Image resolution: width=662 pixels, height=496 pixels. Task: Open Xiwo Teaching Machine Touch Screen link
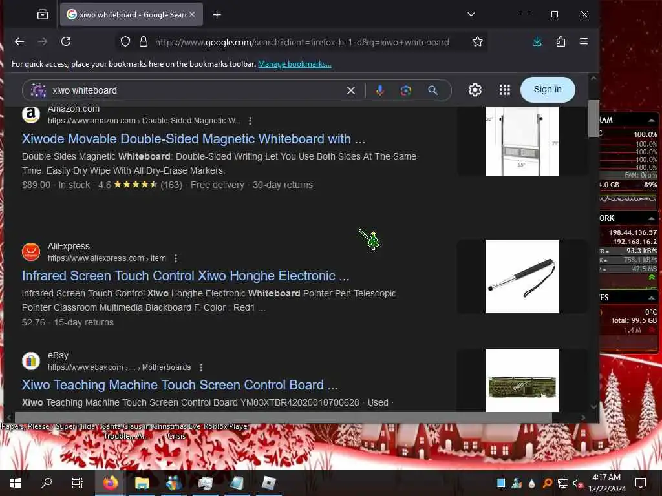click(x=180, y=385)
